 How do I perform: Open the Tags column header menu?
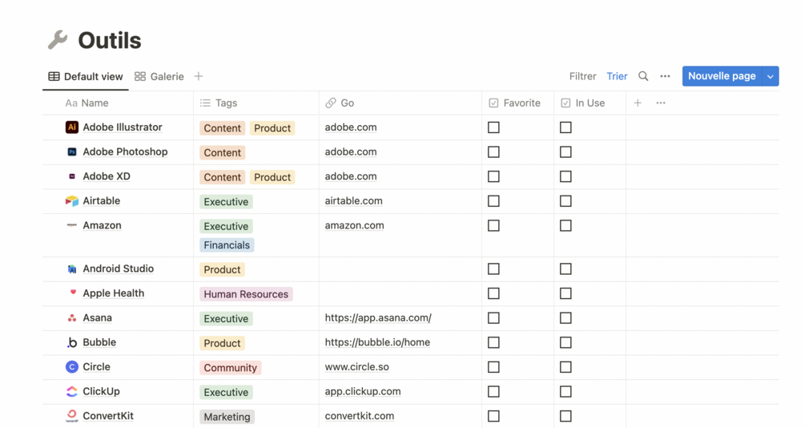click(x=226, y=103)
